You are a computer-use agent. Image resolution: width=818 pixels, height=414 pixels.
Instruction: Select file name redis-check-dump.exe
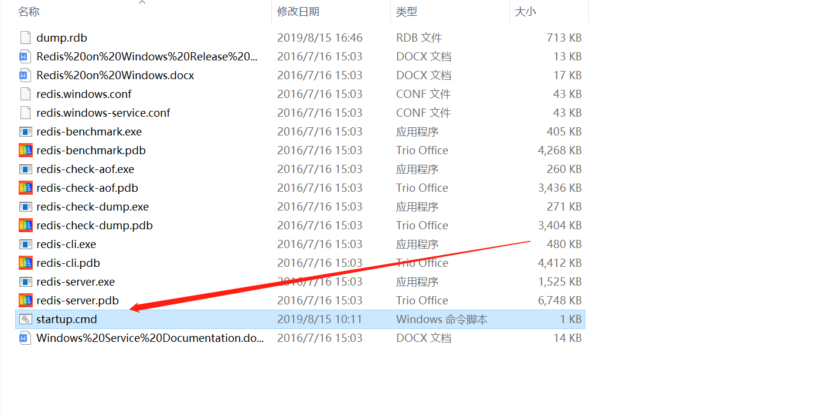[x=93, y=206]
